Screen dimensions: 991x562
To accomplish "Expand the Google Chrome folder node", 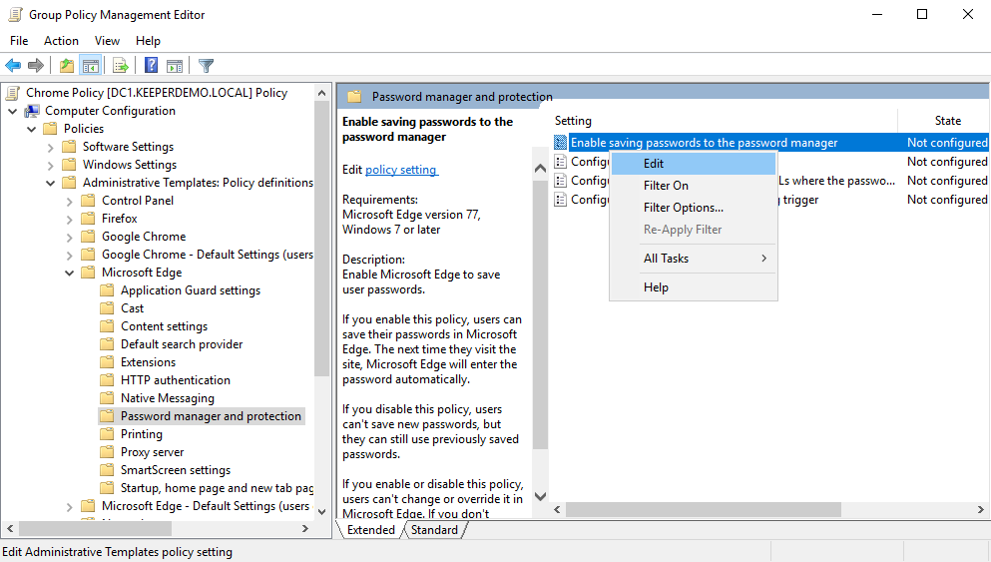I will click(x=69, y=237).
